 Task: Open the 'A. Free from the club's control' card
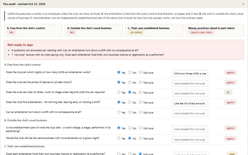point(33,30)
